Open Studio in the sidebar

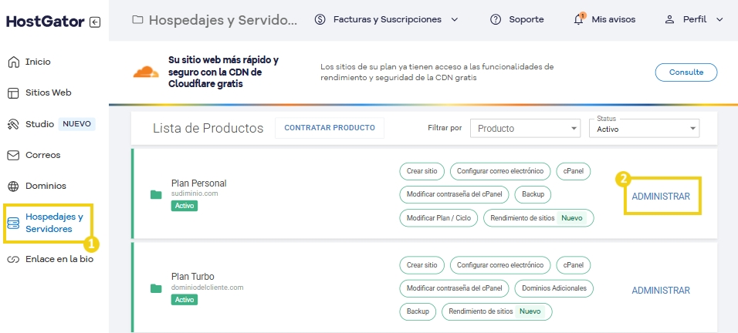pos(39,124)
